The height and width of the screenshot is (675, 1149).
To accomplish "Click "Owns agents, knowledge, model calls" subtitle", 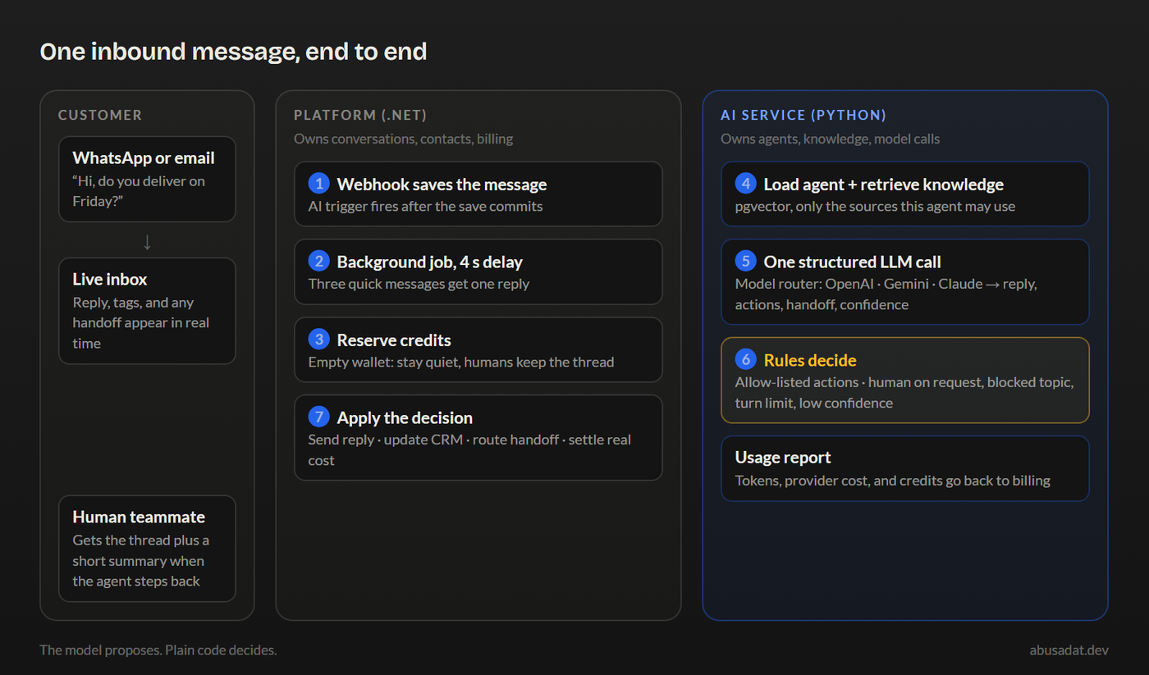I will [x=831, y=139].
